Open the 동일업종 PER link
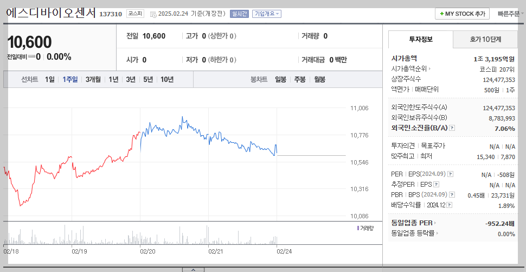This screenshot has height=272, width=526. coord(412,223)
